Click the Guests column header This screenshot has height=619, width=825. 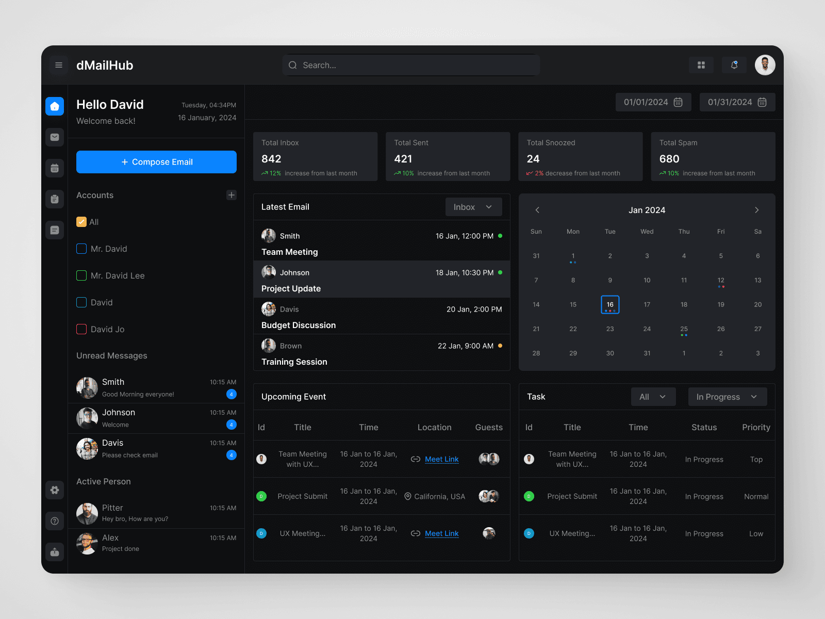pos(489,427)
